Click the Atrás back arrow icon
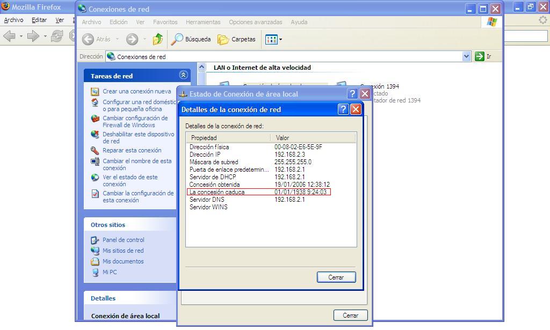The image size is (550, 330). click(88, 39)
